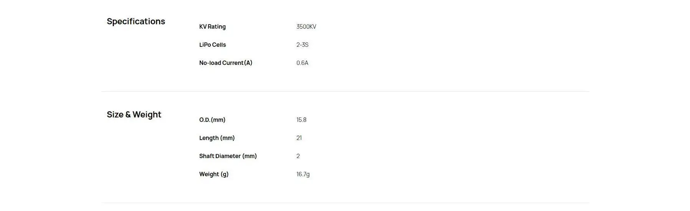Click the Specifications section heading
The height and width of the screenshot is (211, 690).
point(136,21)
